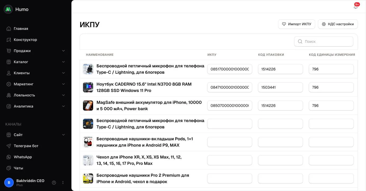Click the search magnifier icon
The image size is (366, 191).
300,41
